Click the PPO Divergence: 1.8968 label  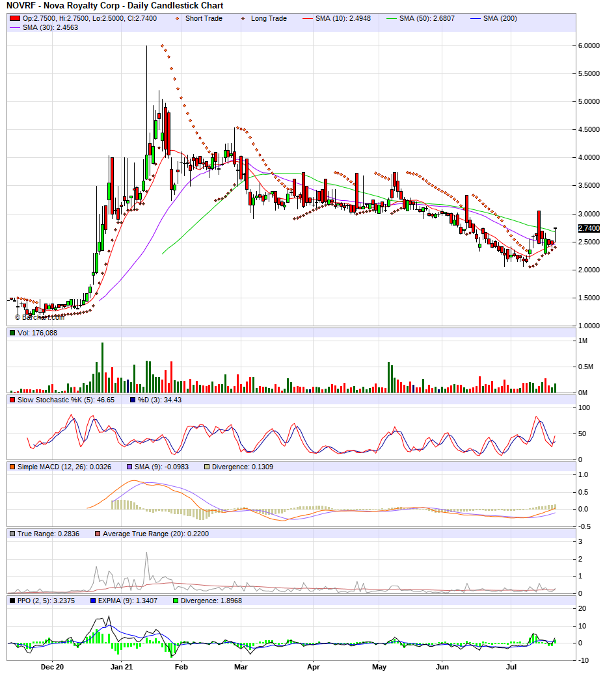click(x=211, y=601)
